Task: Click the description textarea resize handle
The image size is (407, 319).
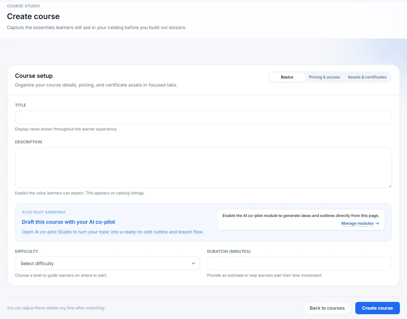Action: coord(390,186)
